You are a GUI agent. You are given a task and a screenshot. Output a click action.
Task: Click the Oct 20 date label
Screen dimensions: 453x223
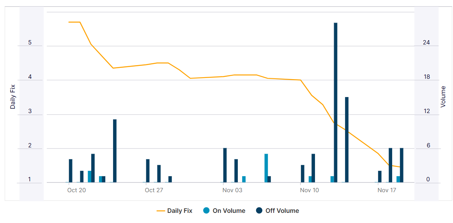[76, 190]
